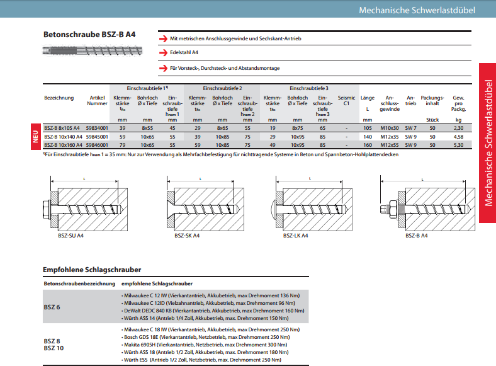
Task: Click article number 59834001
Action: click(x=97, y=128)
